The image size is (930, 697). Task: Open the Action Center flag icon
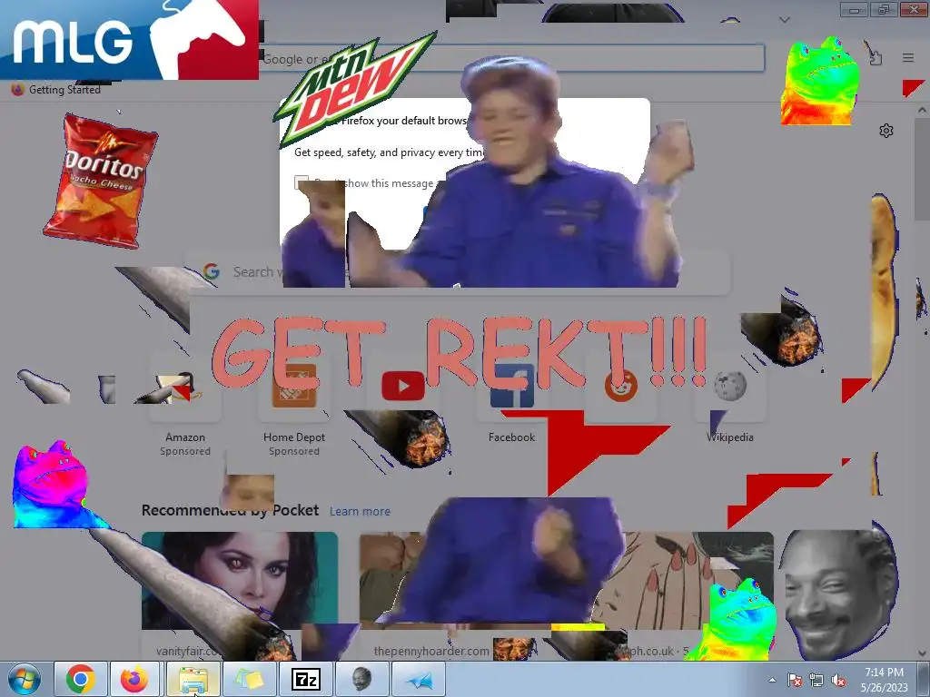(794, 681)
